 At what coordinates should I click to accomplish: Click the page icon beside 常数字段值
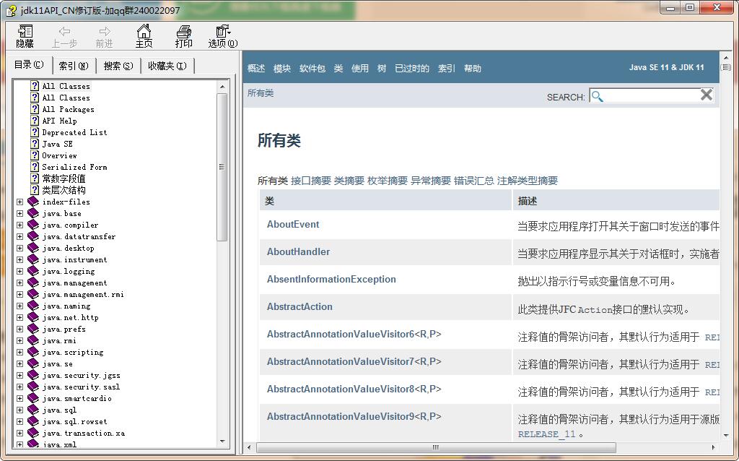point(35,178)
